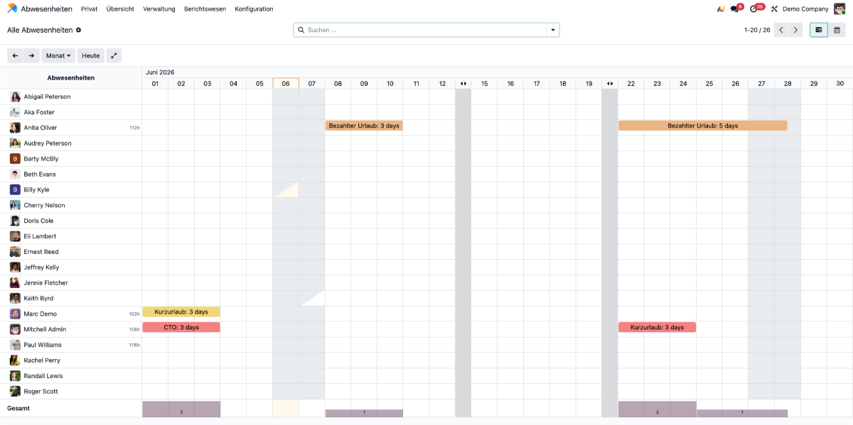Click Jeffrey Kelly's avatar
853x425 pixels.
(15, 267)
